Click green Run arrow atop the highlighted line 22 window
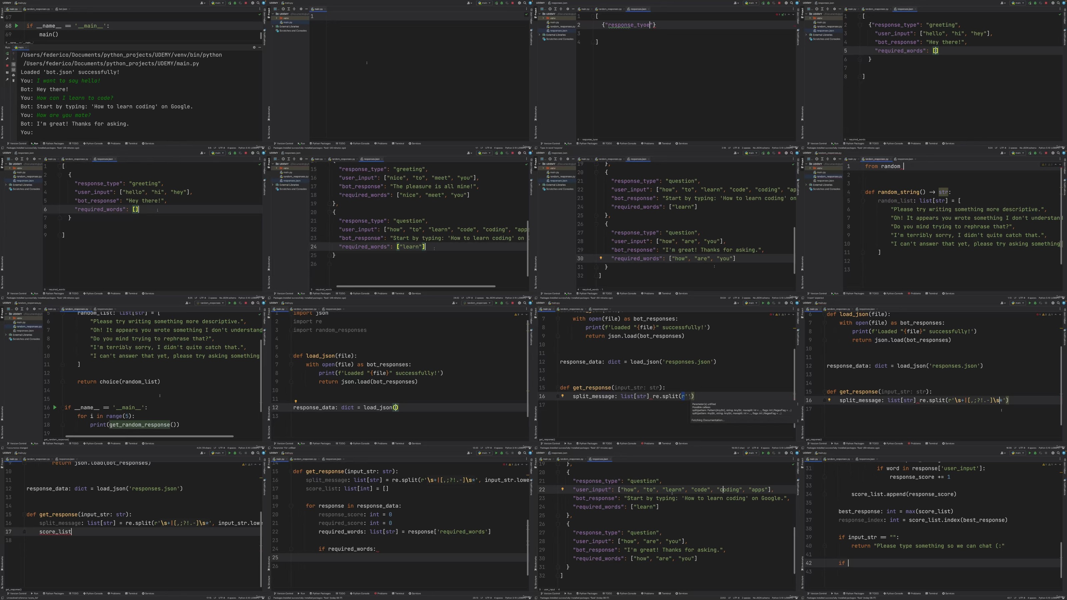 click(x=763, y=453)
